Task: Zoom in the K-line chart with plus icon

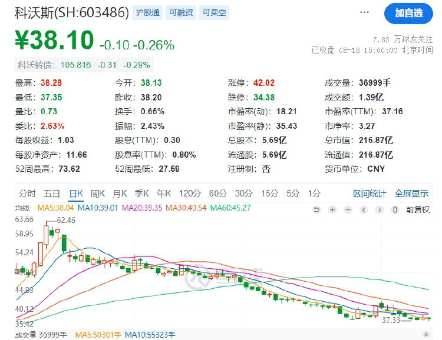Action: (332, 209)
